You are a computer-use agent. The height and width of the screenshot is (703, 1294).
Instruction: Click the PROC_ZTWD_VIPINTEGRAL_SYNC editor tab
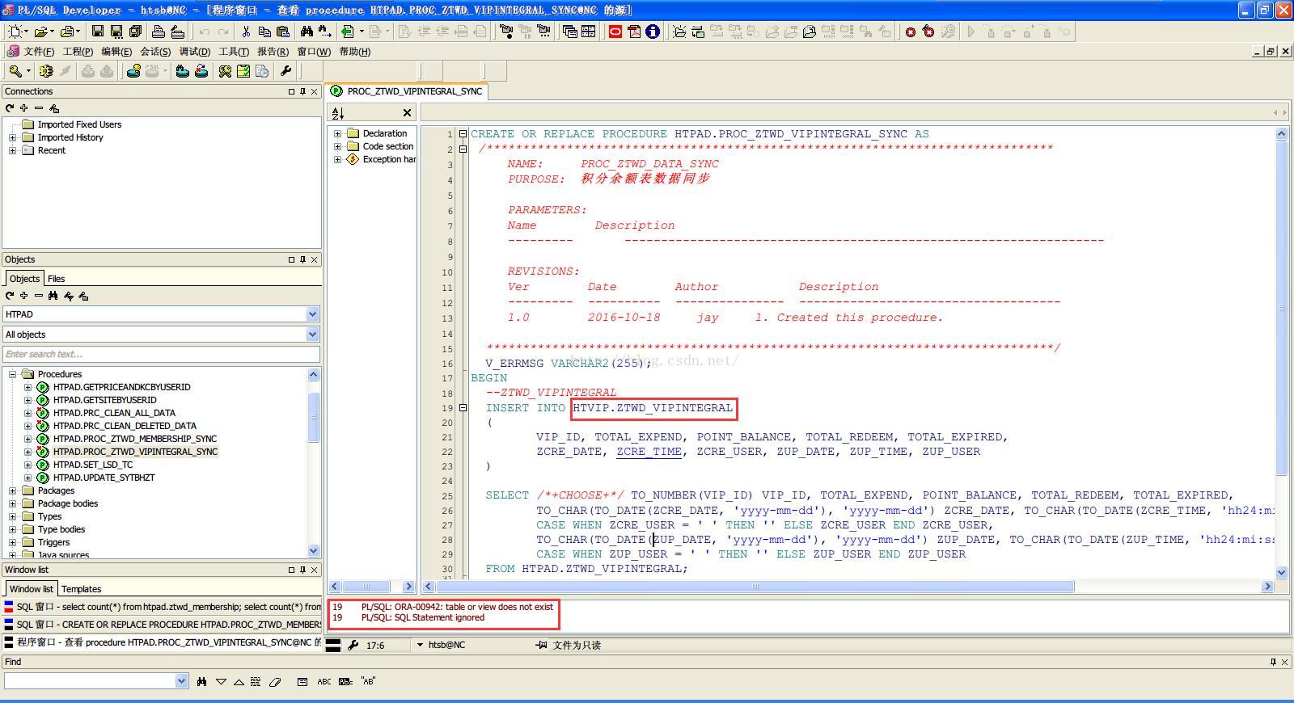[407, 91]
